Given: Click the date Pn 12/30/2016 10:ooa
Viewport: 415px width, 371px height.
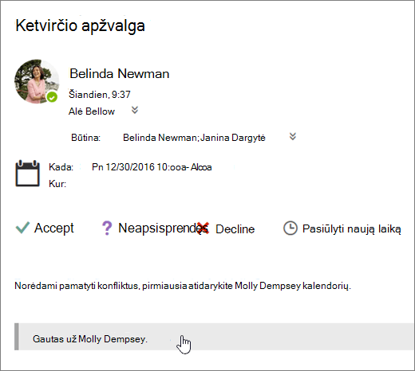Looking at the screenshot, I should click(x=139, y=167).
